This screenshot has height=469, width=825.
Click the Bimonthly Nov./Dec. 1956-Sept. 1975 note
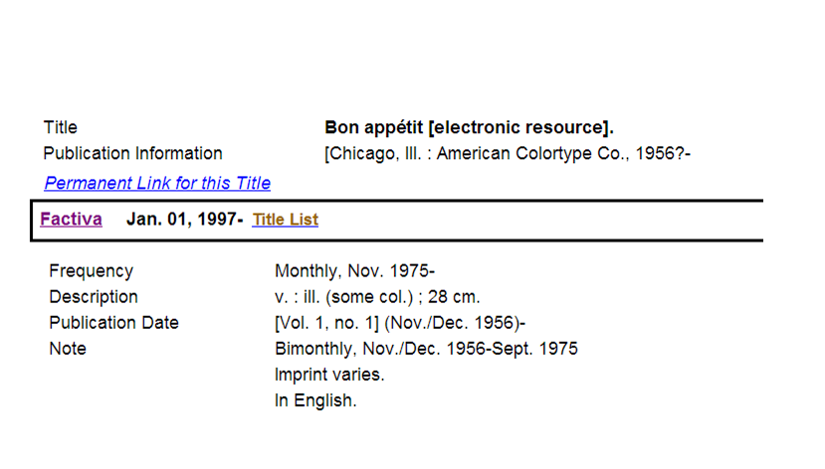(x=426, y=348)
